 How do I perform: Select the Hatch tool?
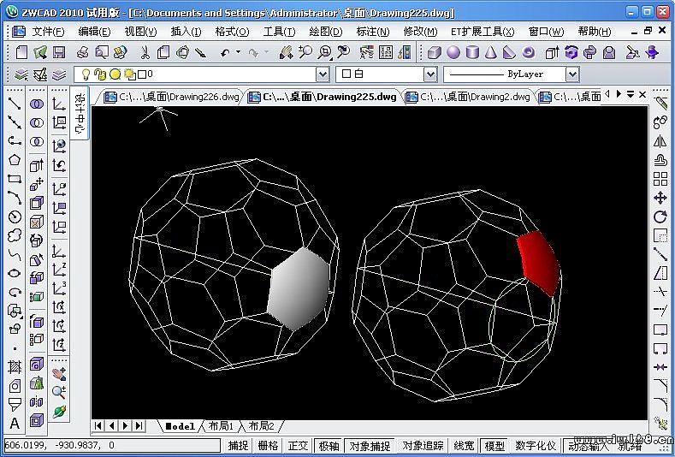click(x=15, y=366)
